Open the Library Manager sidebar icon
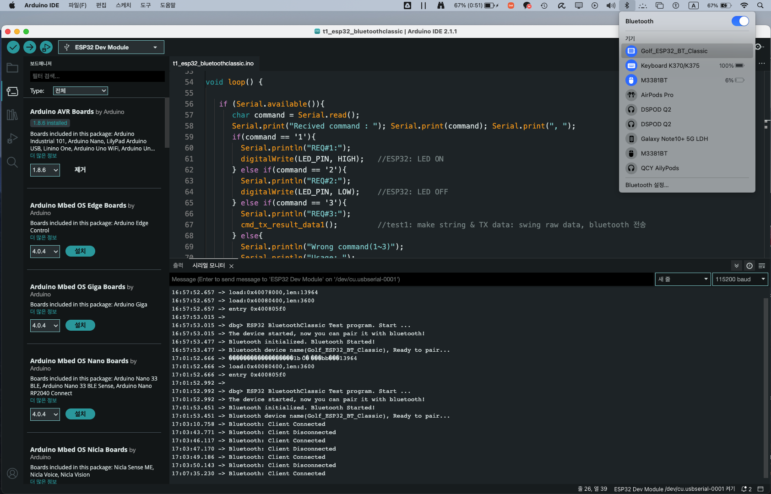The height and width of the screenshot is (494, 771). pyautogui.click(x=12, y=115)
